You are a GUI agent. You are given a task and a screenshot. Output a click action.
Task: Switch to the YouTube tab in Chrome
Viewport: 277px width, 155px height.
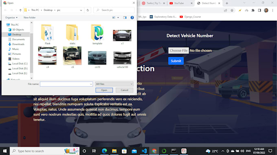pos(181,3)
